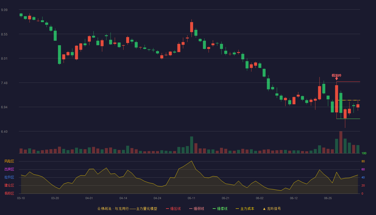Select the 拉升区 zone label
The height and width of the screenshot is (215, 376).
9,177
